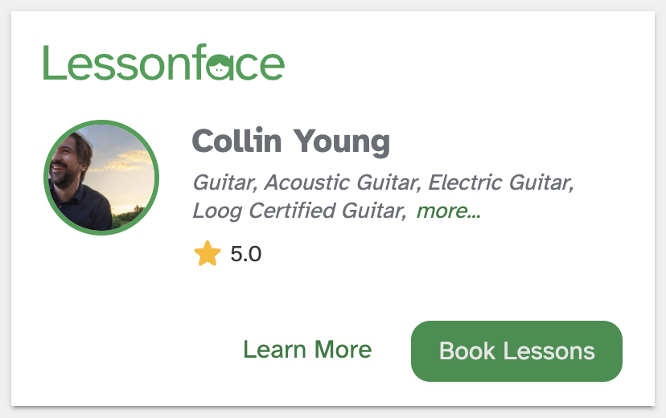Click the first name "Collin"
The height and width of the screenshot is (418, 666).
(x=236, y=141)
